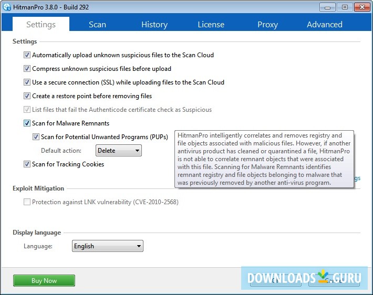This screenshot has width=373, height=295.
Task: Close the HitmanPro window
Action: coord(362,7)
